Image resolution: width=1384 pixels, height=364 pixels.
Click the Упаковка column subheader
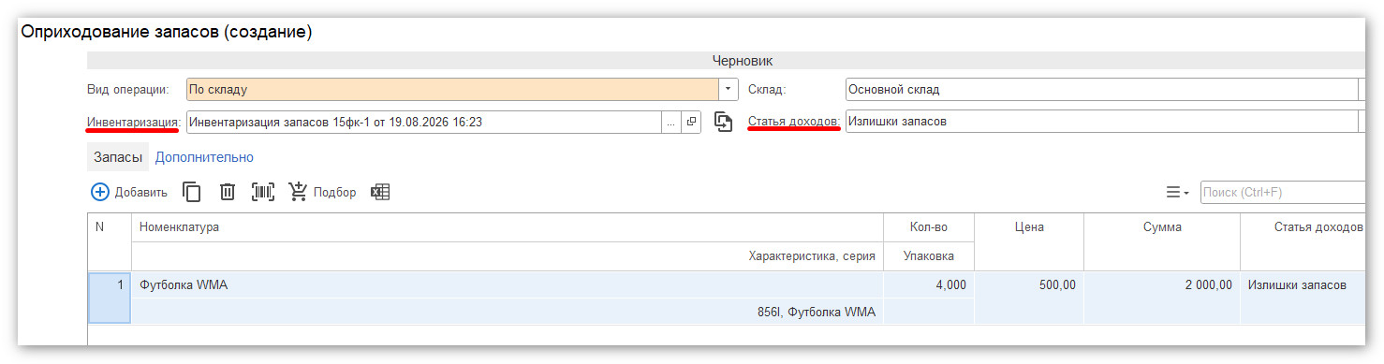(929, 256)
